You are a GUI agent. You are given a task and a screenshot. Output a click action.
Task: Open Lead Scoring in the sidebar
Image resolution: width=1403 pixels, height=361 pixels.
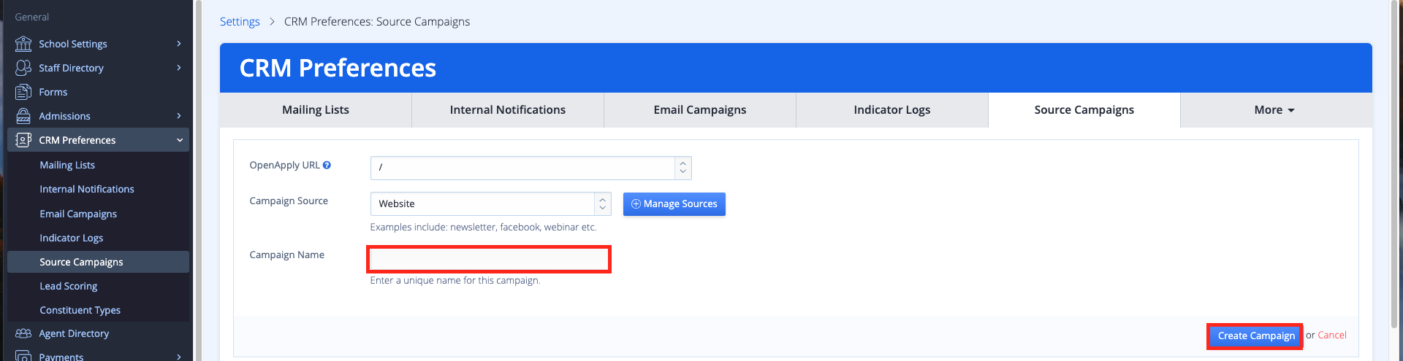coord(69,286)
